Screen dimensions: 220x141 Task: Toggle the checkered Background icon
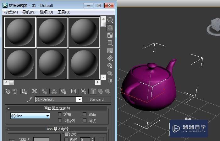tap(110, 35)
